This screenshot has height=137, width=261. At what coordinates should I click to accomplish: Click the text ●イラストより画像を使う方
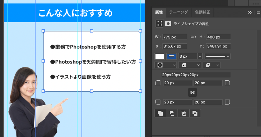pyautogui.click(x=80, y=77)
